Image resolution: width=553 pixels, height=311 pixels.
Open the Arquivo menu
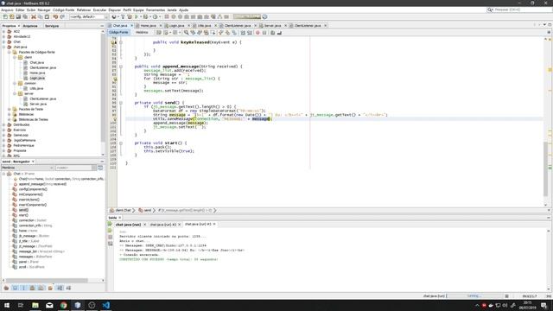7,10
